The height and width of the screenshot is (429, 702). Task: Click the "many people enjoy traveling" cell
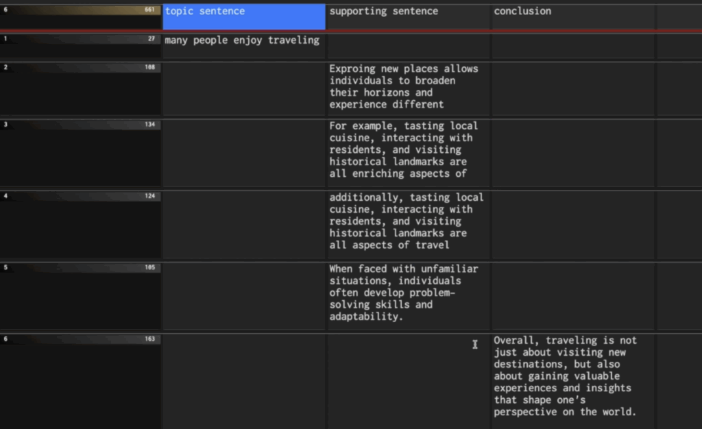click(243, 46)
